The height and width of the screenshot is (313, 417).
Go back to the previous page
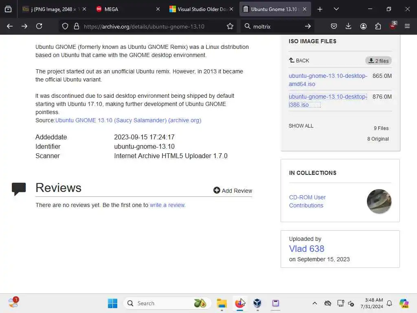click(x=10, y=26)
